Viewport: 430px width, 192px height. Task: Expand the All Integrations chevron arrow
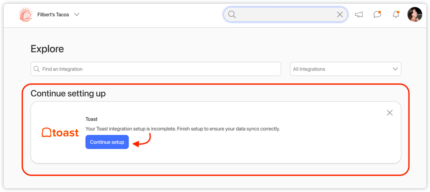[x=395, y=69]
